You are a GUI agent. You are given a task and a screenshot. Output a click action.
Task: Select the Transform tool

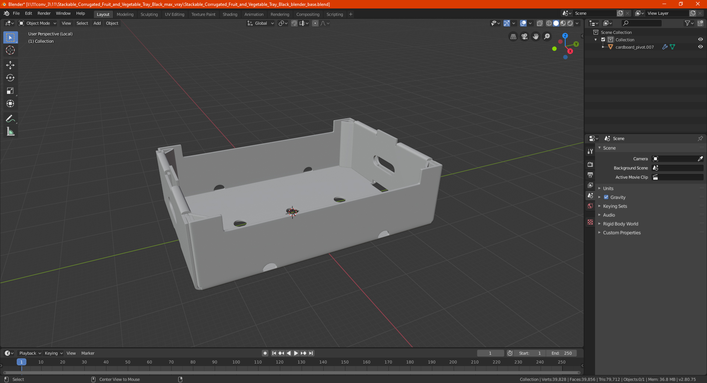10,103
